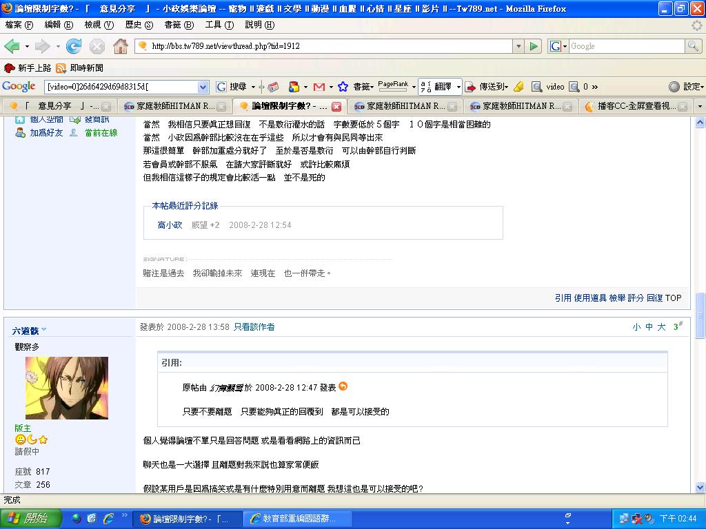Click the 回復 link under the post
The width and height of the screenshot is (706, 529).
(x=654, y=298)
